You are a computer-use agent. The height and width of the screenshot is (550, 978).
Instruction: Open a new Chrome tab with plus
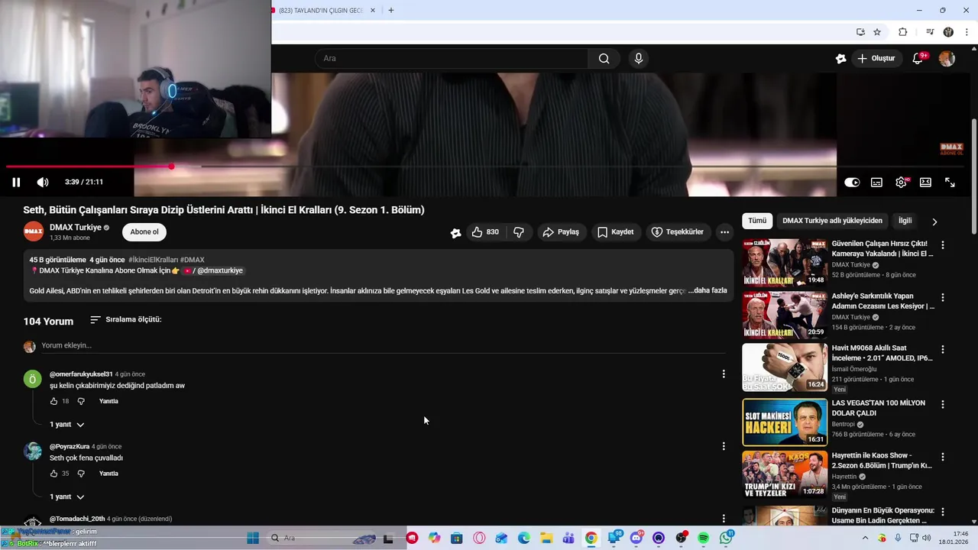pyautogui.click(x=391, y=10)
